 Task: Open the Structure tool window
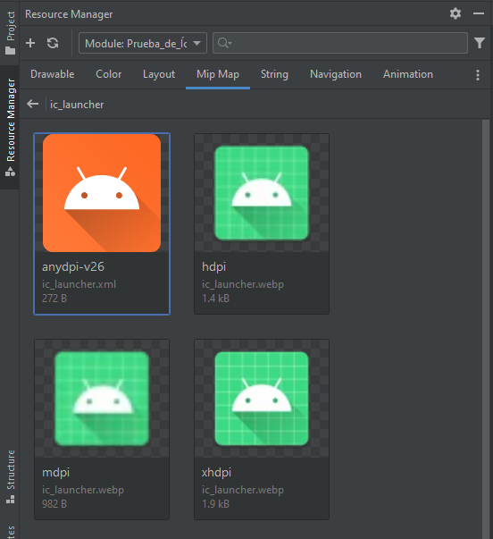[11, 477]
